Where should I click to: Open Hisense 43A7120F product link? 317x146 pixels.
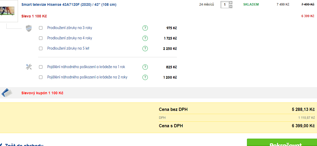point(69,4)
